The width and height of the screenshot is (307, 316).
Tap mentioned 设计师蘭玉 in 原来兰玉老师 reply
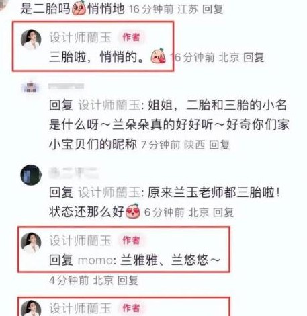[x=109, y=192]
